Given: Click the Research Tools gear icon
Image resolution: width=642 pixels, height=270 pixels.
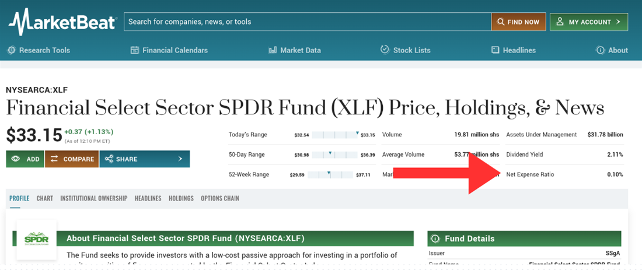Looking at the screenshot, I should pyautogui.click(x=12, y=50).
